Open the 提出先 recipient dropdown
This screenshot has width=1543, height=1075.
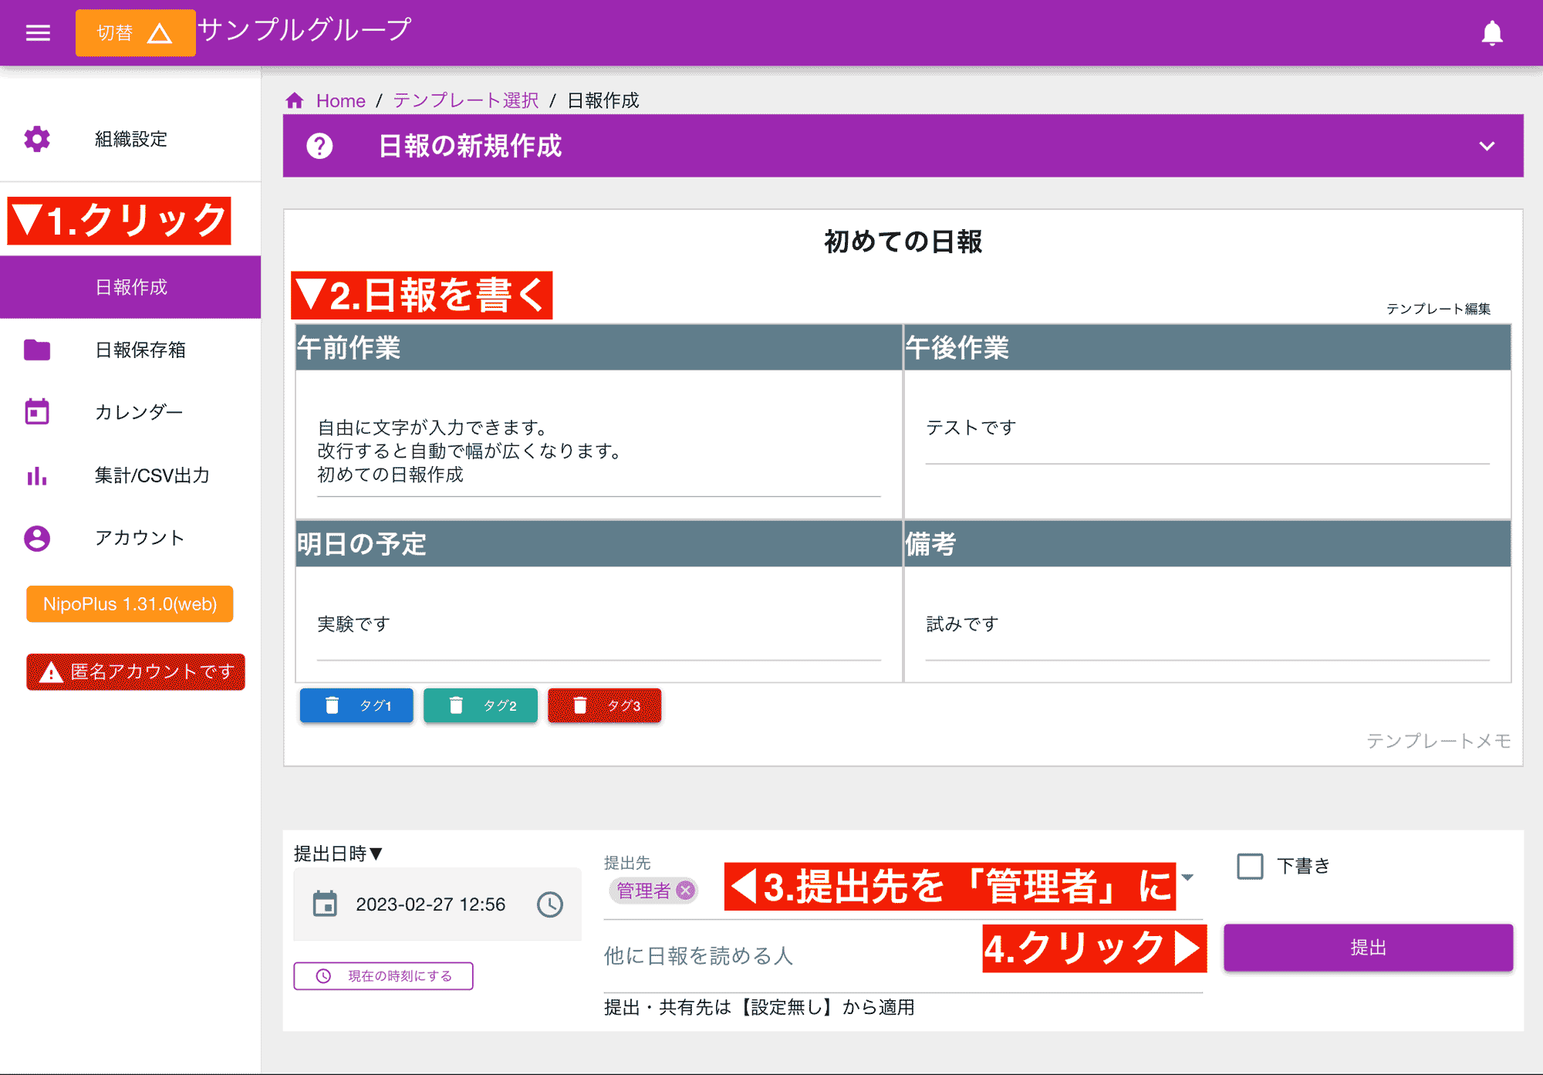pos(1187,877)
